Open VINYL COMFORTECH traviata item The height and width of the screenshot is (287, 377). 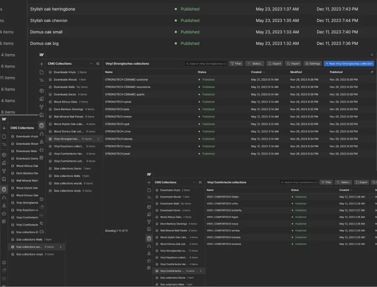(291, 237)
